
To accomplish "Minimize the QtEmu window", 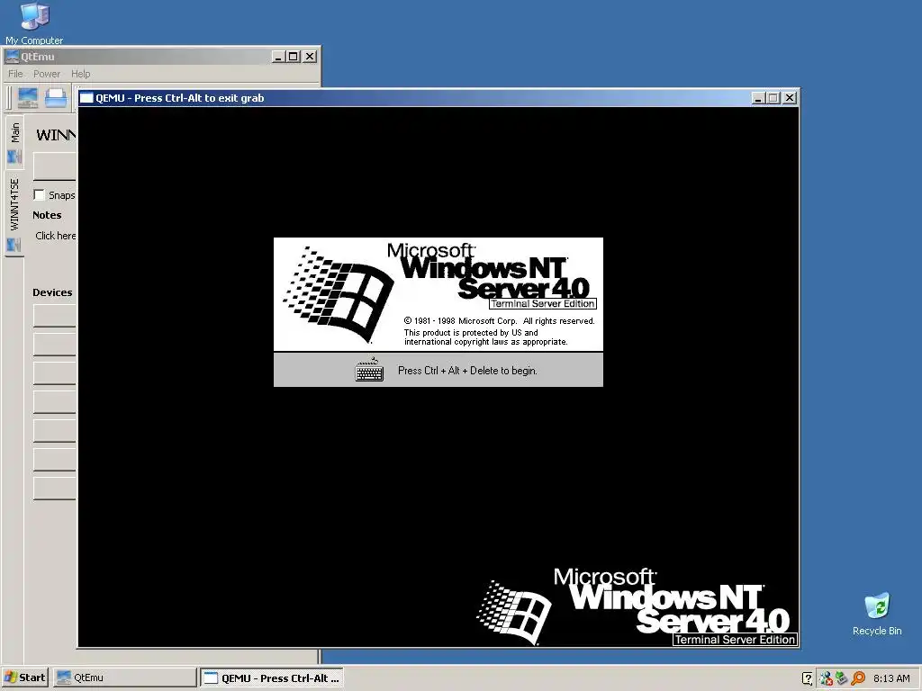I will [x=279, y=57].
